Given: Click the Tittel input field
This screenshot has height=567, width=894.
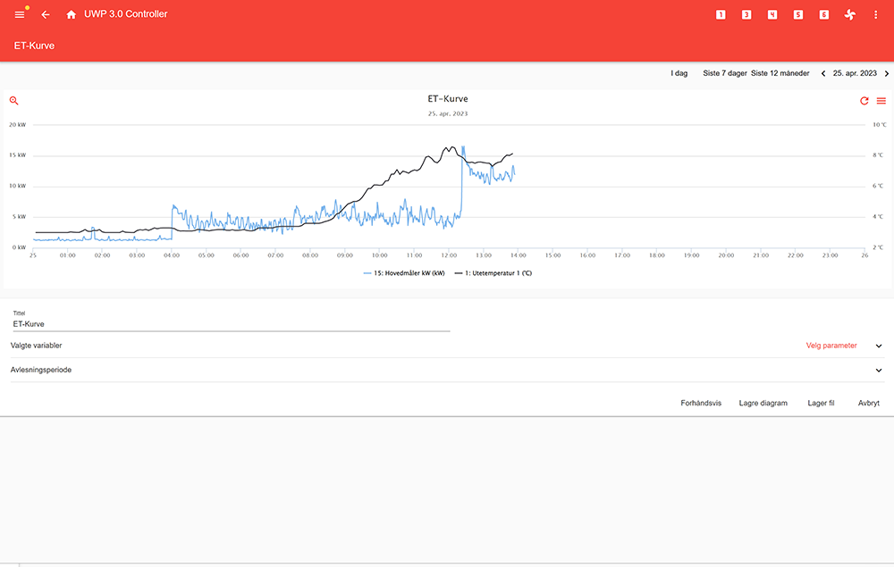Looking at the screenshot, I should click(231, 324).
